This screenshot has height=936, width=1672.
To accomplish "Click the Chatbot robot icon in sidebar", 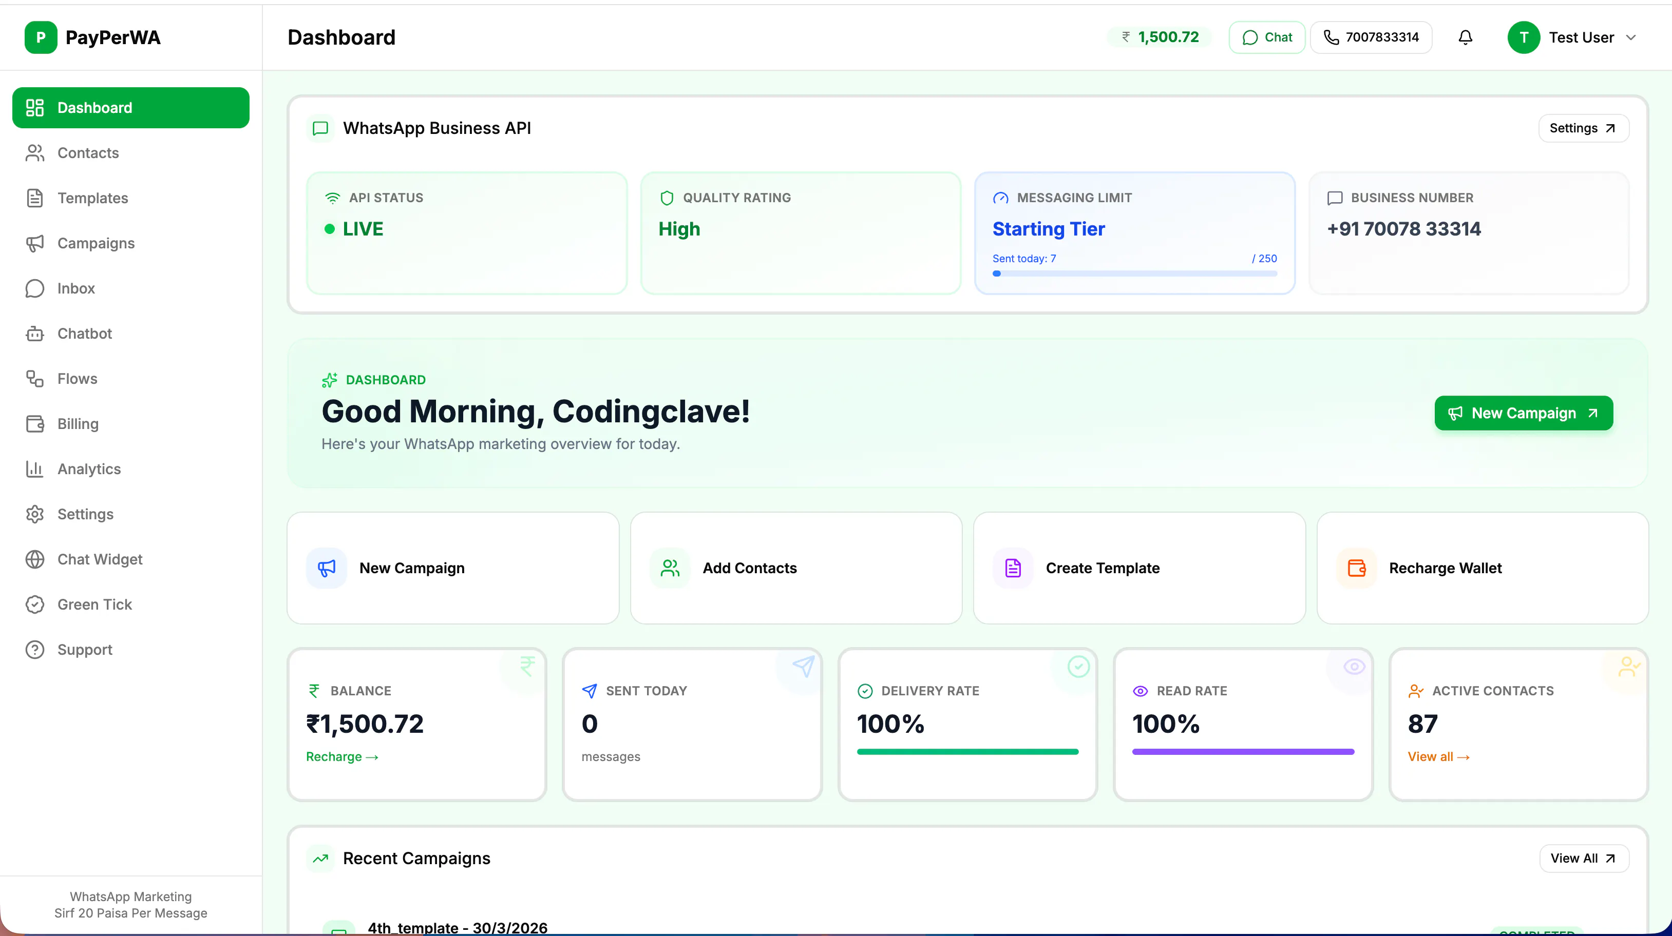I will [34, 334].
